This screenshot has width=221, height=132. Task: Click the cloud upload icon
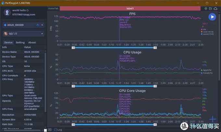click(215, 9)
